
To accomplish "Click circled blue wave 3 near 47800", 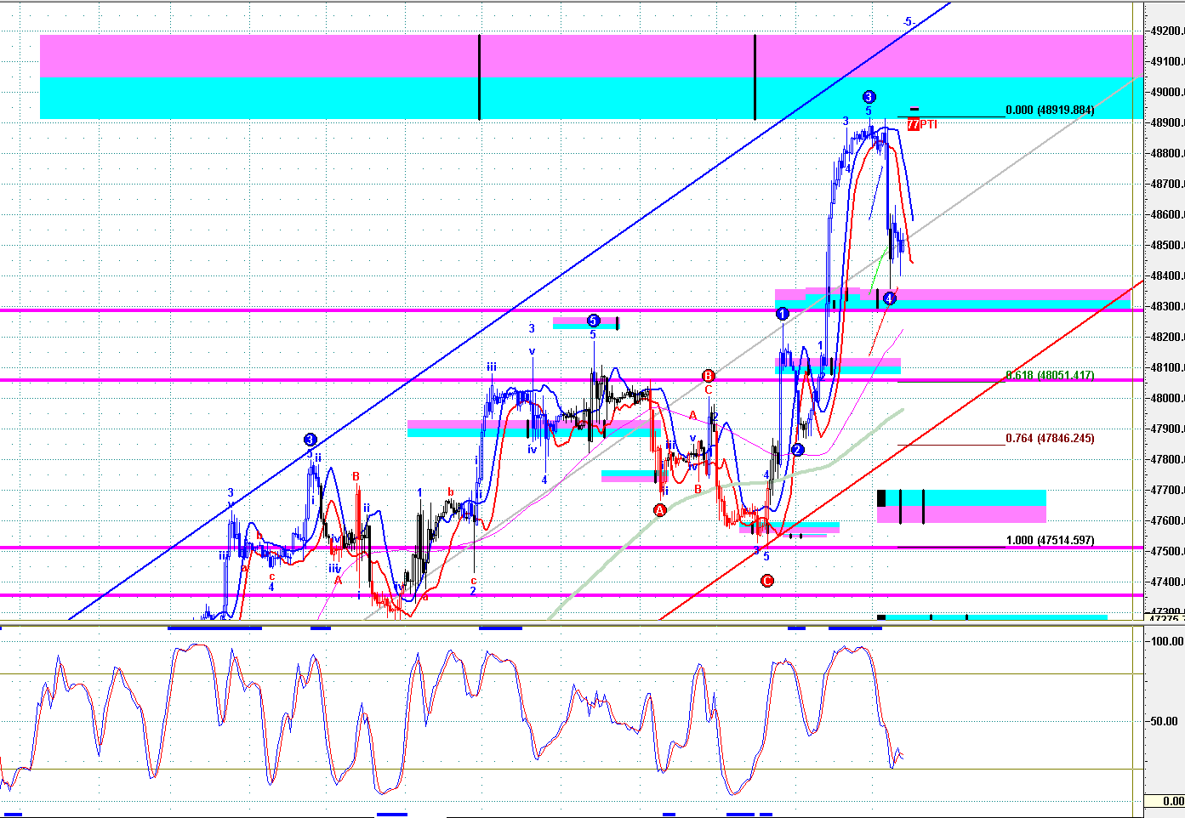I will (x=310, y=440).
